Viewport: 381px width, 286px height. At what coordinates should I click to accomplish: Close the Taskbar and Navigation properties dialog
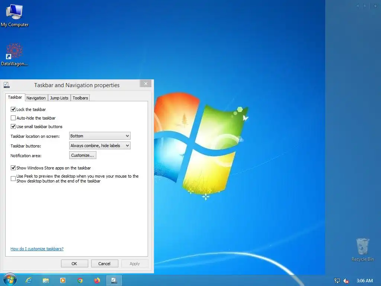pyautogui.click(x=145, y=83)
